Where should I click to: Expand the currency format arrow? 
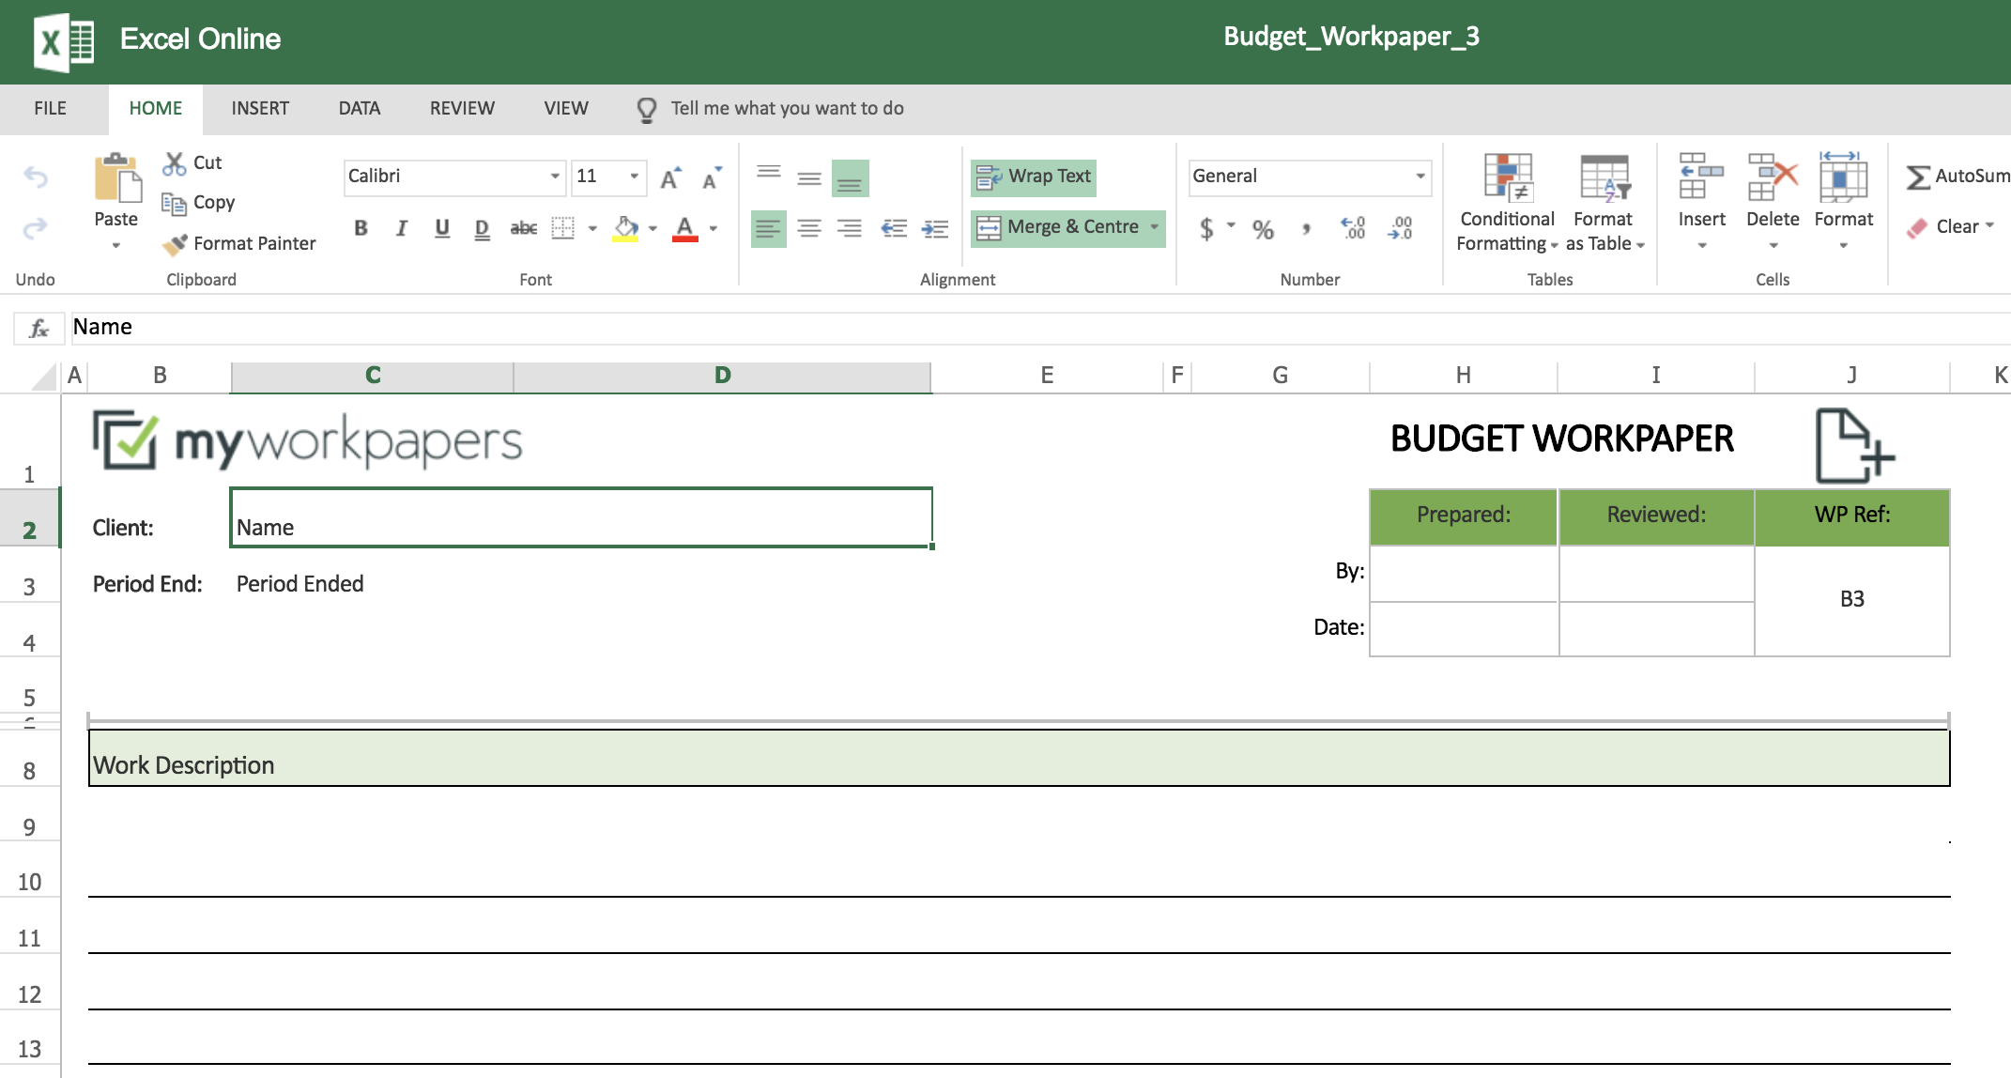1231,226
